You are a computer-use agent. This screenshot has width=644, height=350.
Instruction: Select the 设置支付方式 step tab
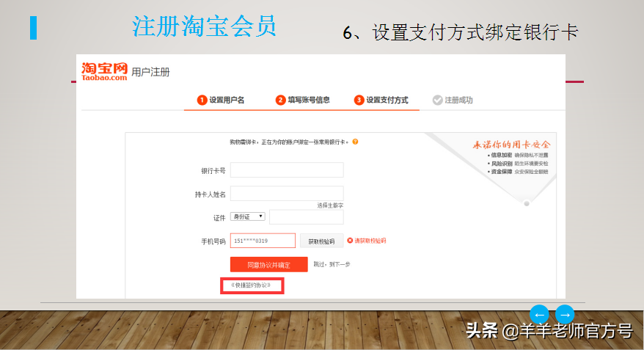point(381,100)
